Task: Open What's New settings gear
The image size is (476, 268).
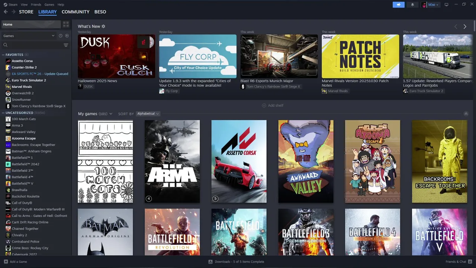Action: tap(103, 26)
